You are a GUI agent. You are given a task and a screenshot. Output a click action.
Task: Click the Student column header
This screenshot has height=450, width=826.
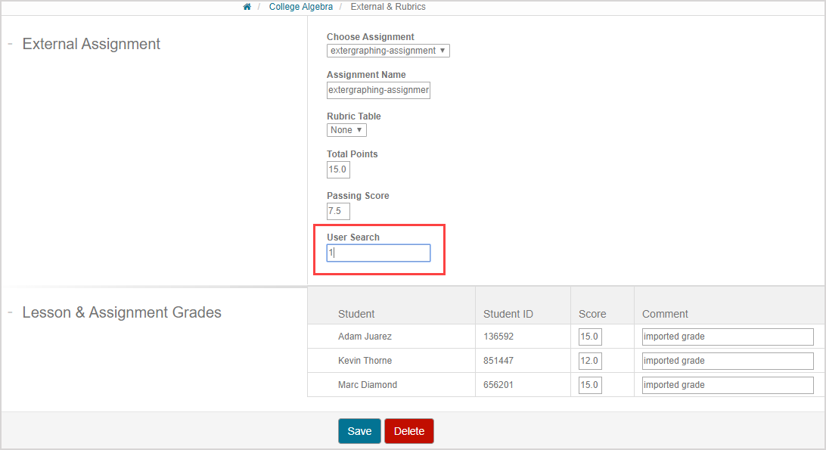[x=356, y=314]
